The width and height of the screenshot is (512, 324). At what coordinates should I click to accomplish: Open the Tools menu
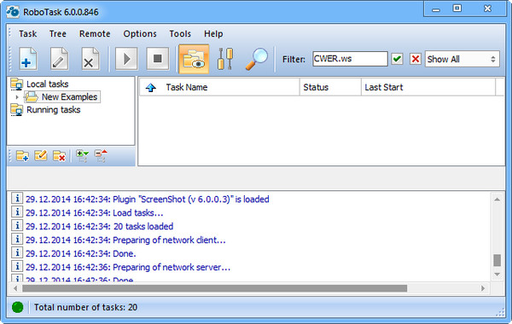(x=180, y=33)
